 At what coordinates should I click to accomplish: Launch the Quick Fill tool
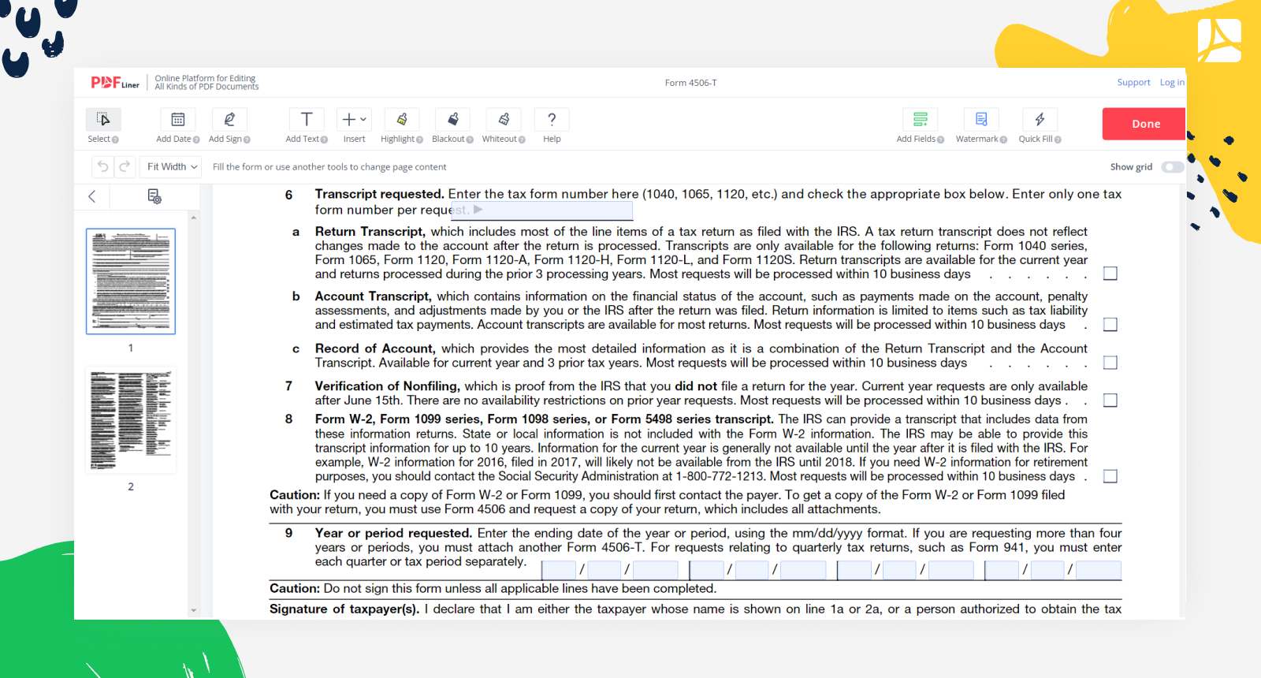[x=1040, y=120]
